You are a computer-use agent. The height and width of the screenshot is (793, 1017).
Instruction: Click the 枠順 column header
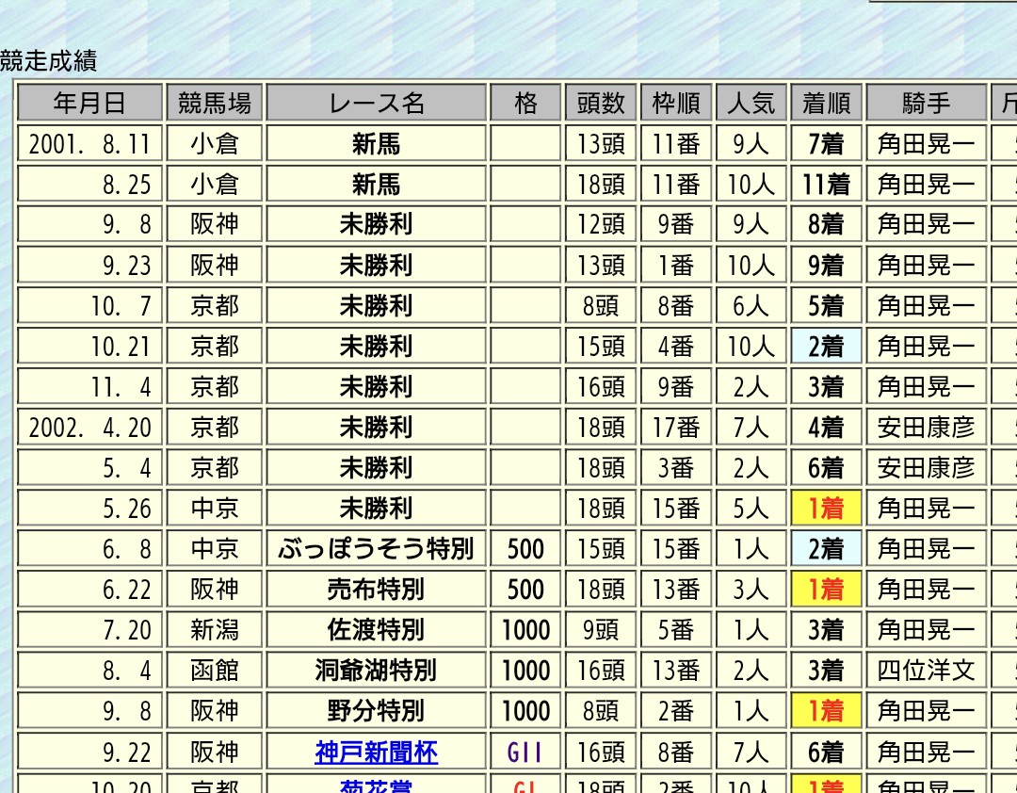click(x=676, y=103)
